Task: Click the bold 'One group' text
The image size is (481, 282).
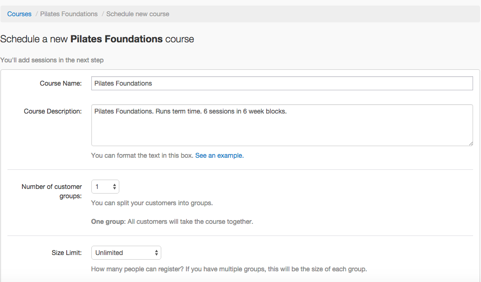Action: pos(107,222)
